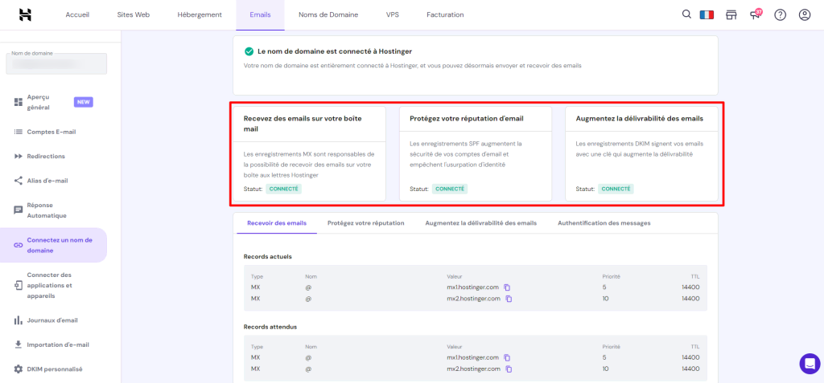824x383 pixels.
Task: Click the Hostinger logo icon
Action: click(26, 14)
